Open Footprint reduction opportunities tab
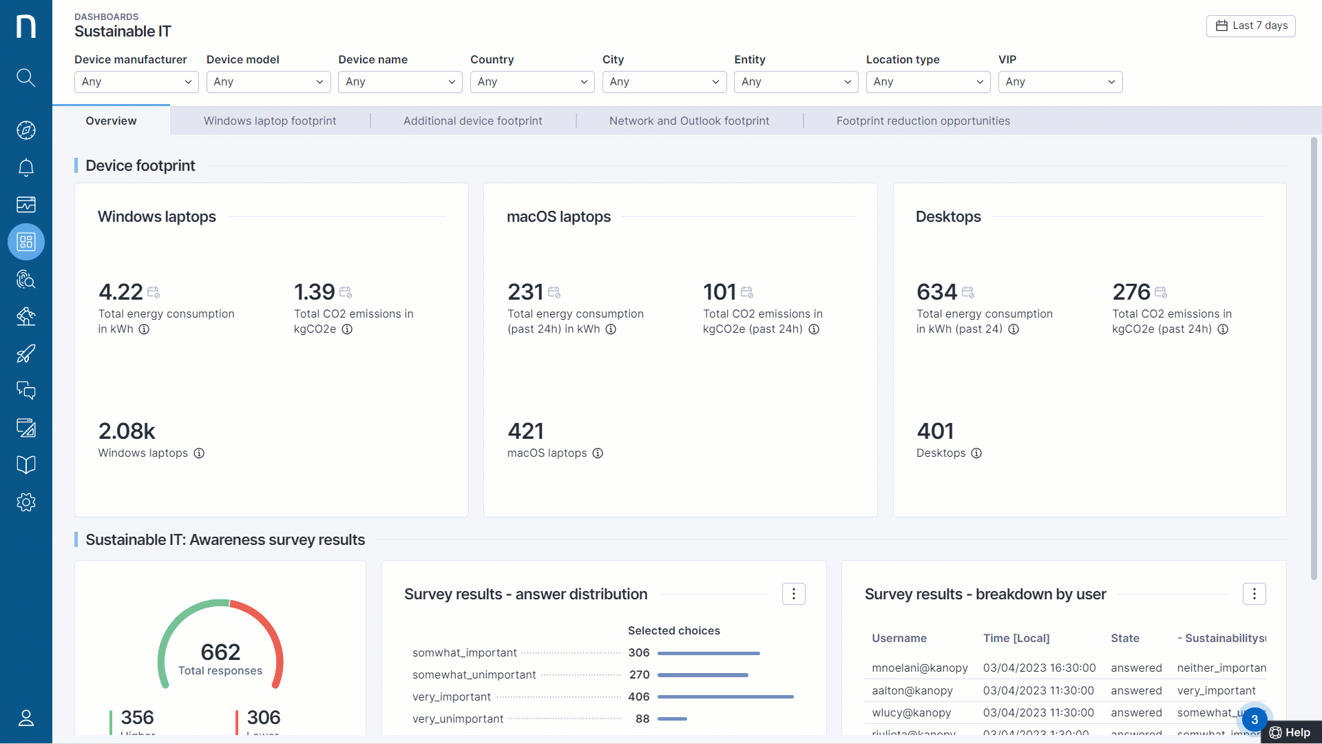1322x744 pixels. [923, 121]
